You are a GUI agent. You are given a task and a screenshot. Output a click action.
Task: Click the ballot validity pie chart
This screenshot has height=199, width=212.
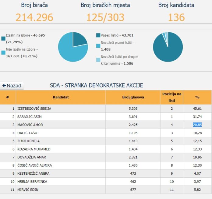click(x=168, y=47)
